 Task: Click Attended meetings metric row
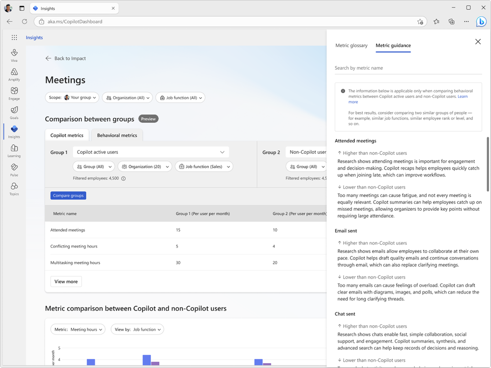pos(186,230)
